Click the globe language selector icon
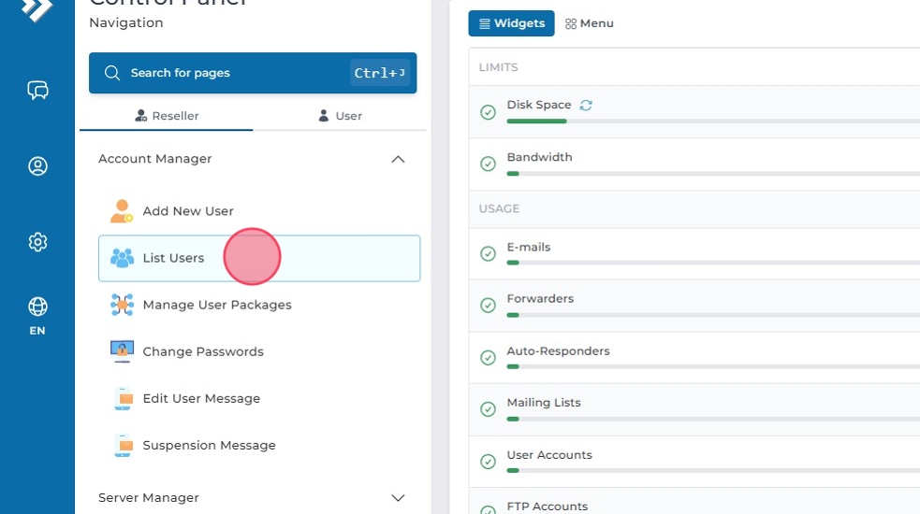 click(x=37, y=307)
